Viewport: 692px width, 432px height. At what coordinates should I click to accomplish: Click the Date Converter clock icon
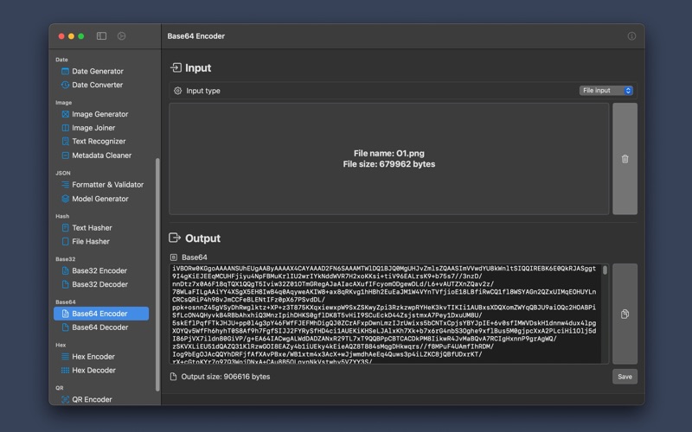[x=66, y=85]
